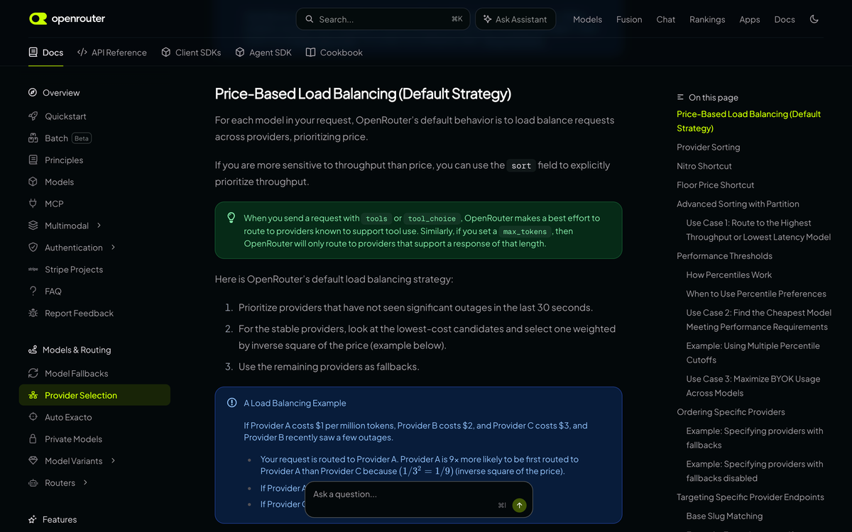Viewport: 852px width, 532px height.
Task: Jump to Base Slug Matching
Action: [x=724, y=516]
